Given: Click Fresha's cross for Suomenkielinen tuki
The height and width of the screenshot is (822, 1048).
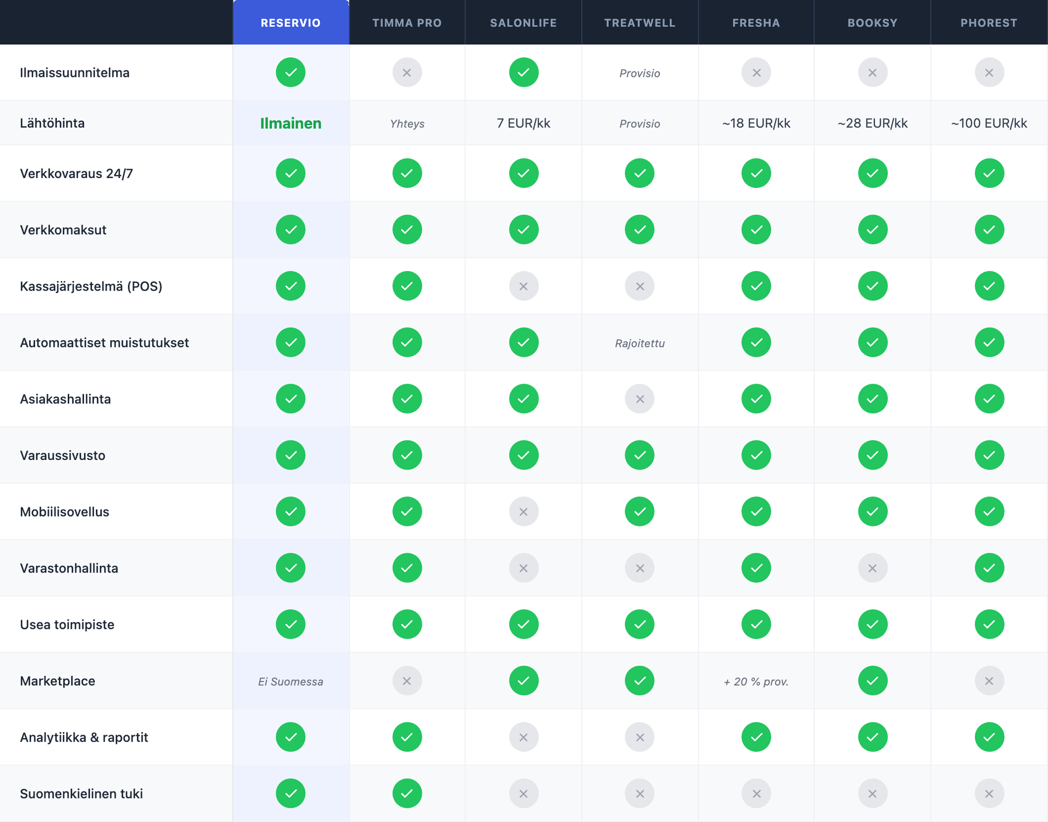Looking at the screenshot, I should coord(757,793).
